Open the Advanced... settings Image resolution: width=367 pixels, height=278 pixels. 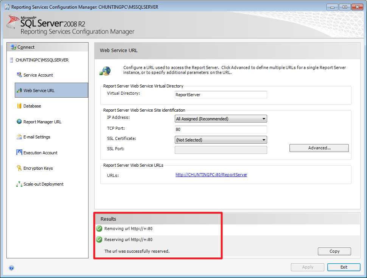(319, 148)
